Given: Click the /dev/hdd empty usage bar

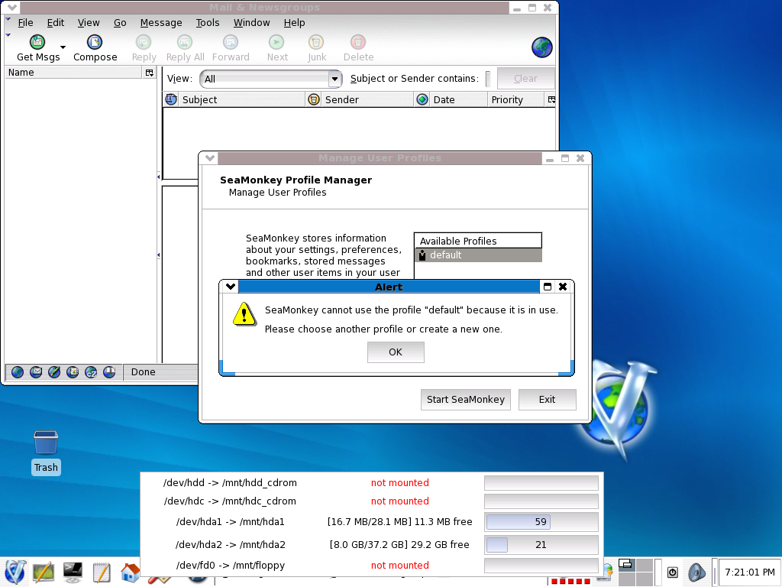Looking at the screenshot, I should click(x=541, y=483).
